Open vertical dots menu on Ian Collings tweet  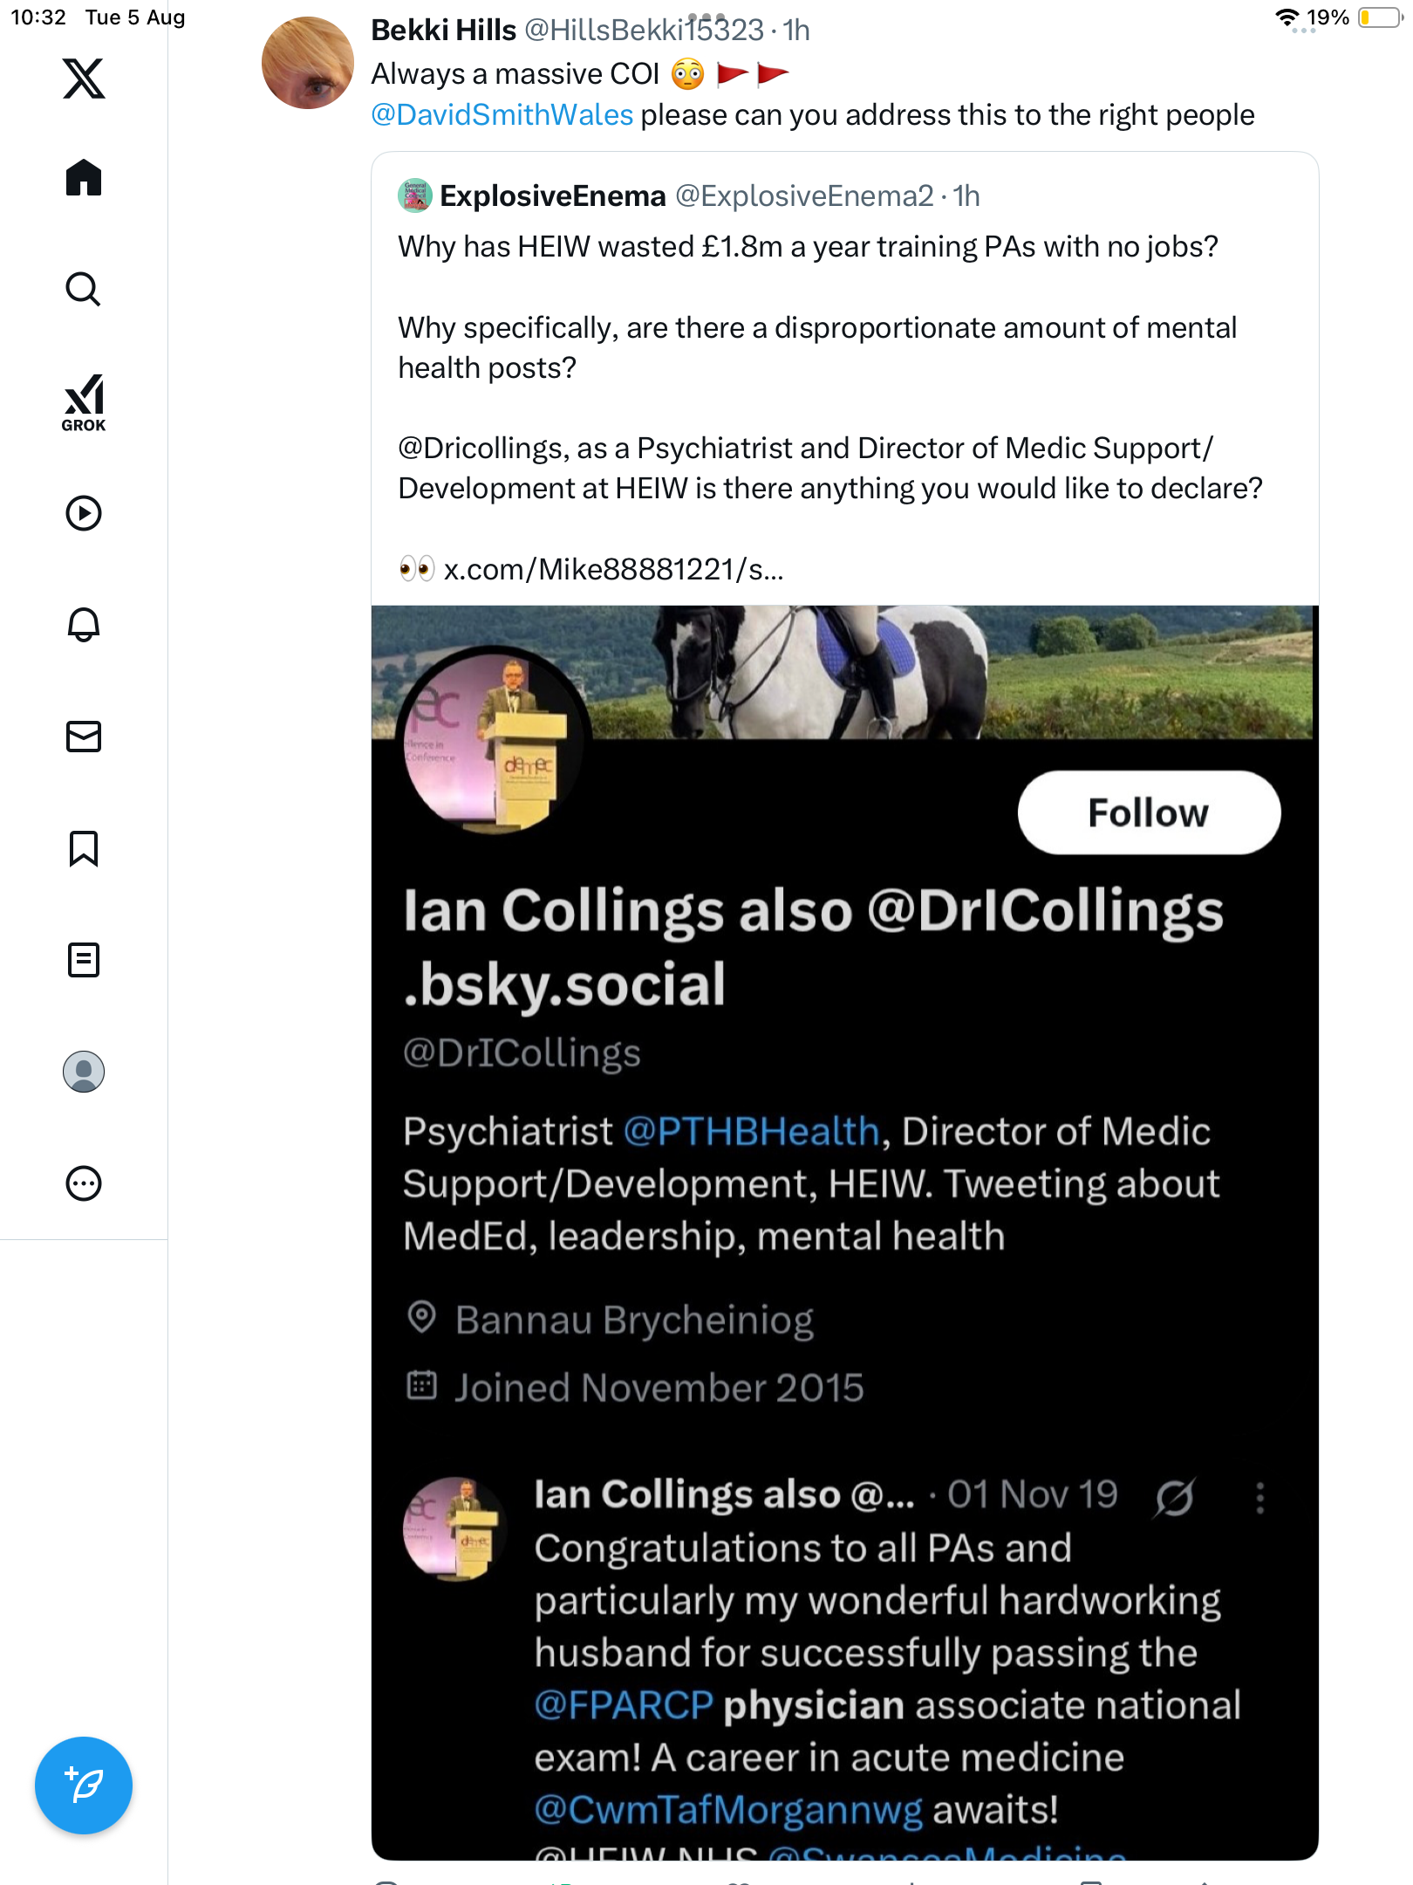coord(1259,1498)
